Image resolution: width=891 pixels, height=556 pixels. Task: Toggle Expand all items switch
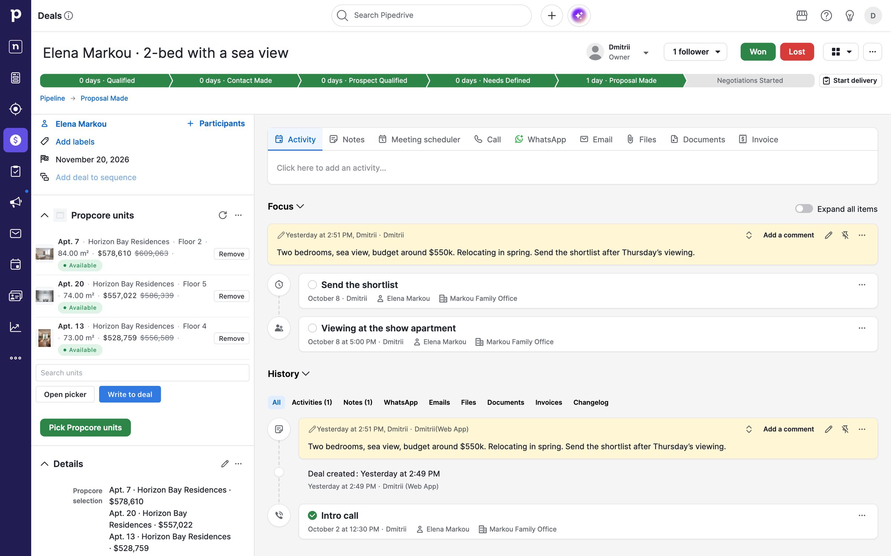[x=804, y=209]
